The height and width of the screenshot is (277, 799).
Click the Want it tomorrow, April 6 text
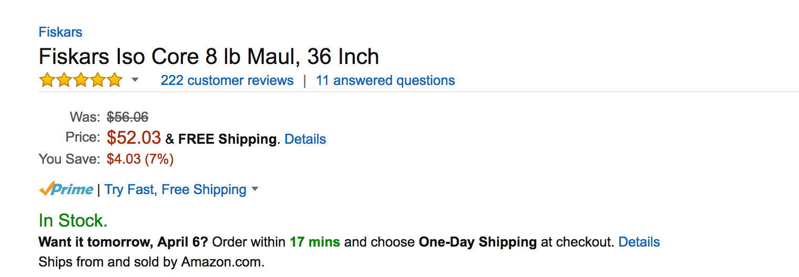(x=124, y=242)
